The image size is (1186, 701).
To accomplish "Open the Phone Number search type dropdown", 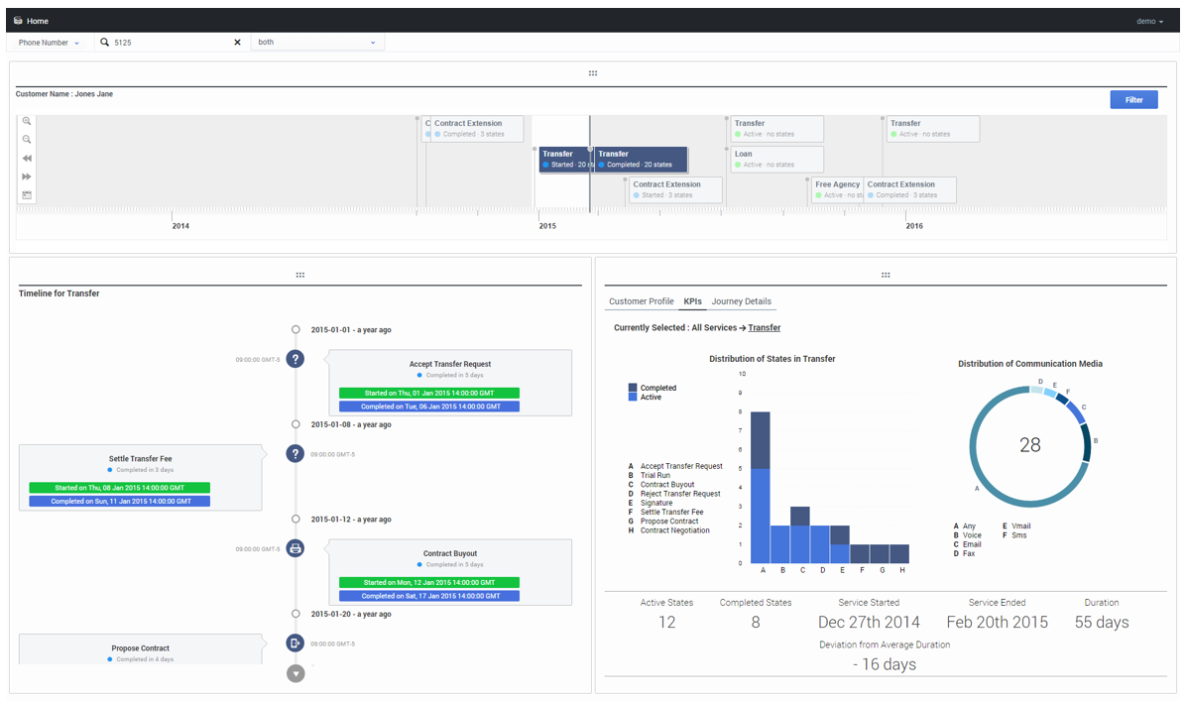I will pyautogui.click(x=49, y=43).
